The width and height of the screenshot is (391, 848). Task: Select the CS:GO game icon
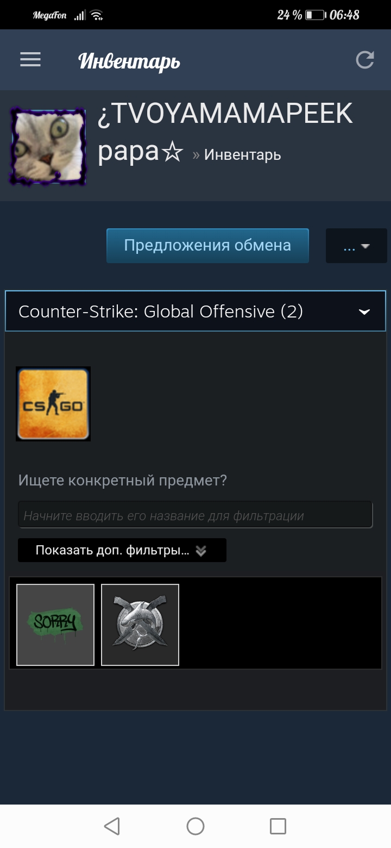[53, 404]
